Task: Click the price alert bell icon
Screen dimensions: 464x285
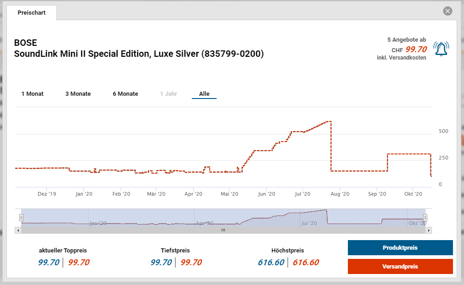Action: pos(441,49)
